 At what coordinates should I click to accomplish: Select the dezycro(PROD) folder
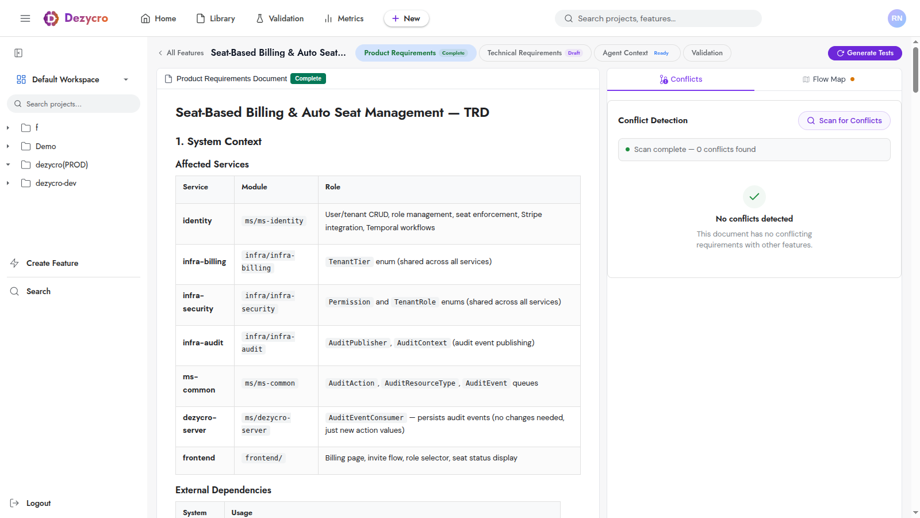click(x=55, y=165)
